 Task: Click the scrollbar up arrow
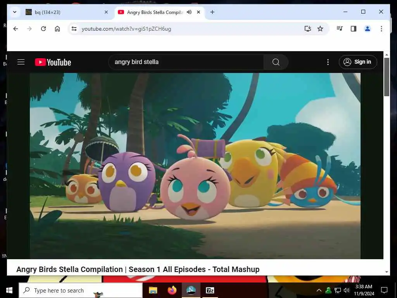coord(387,55)
